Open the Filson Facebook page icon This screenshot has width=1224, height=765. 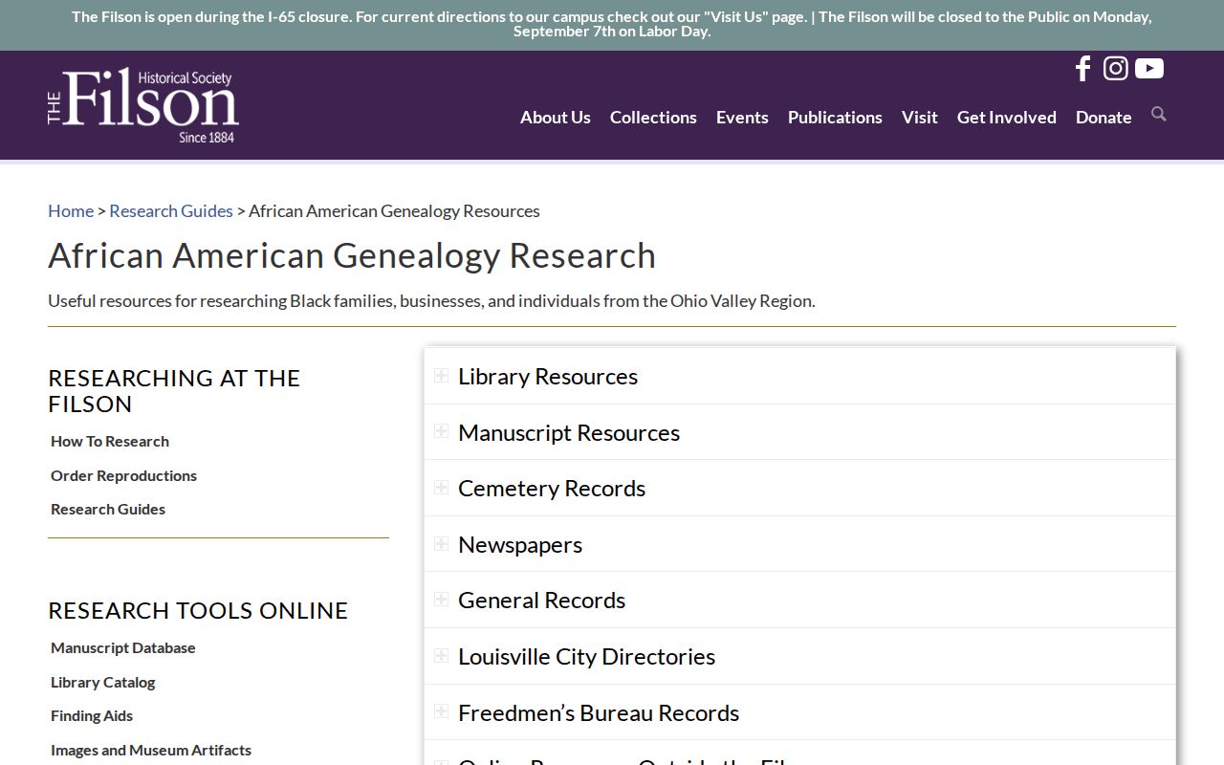tap(1082, 68)
